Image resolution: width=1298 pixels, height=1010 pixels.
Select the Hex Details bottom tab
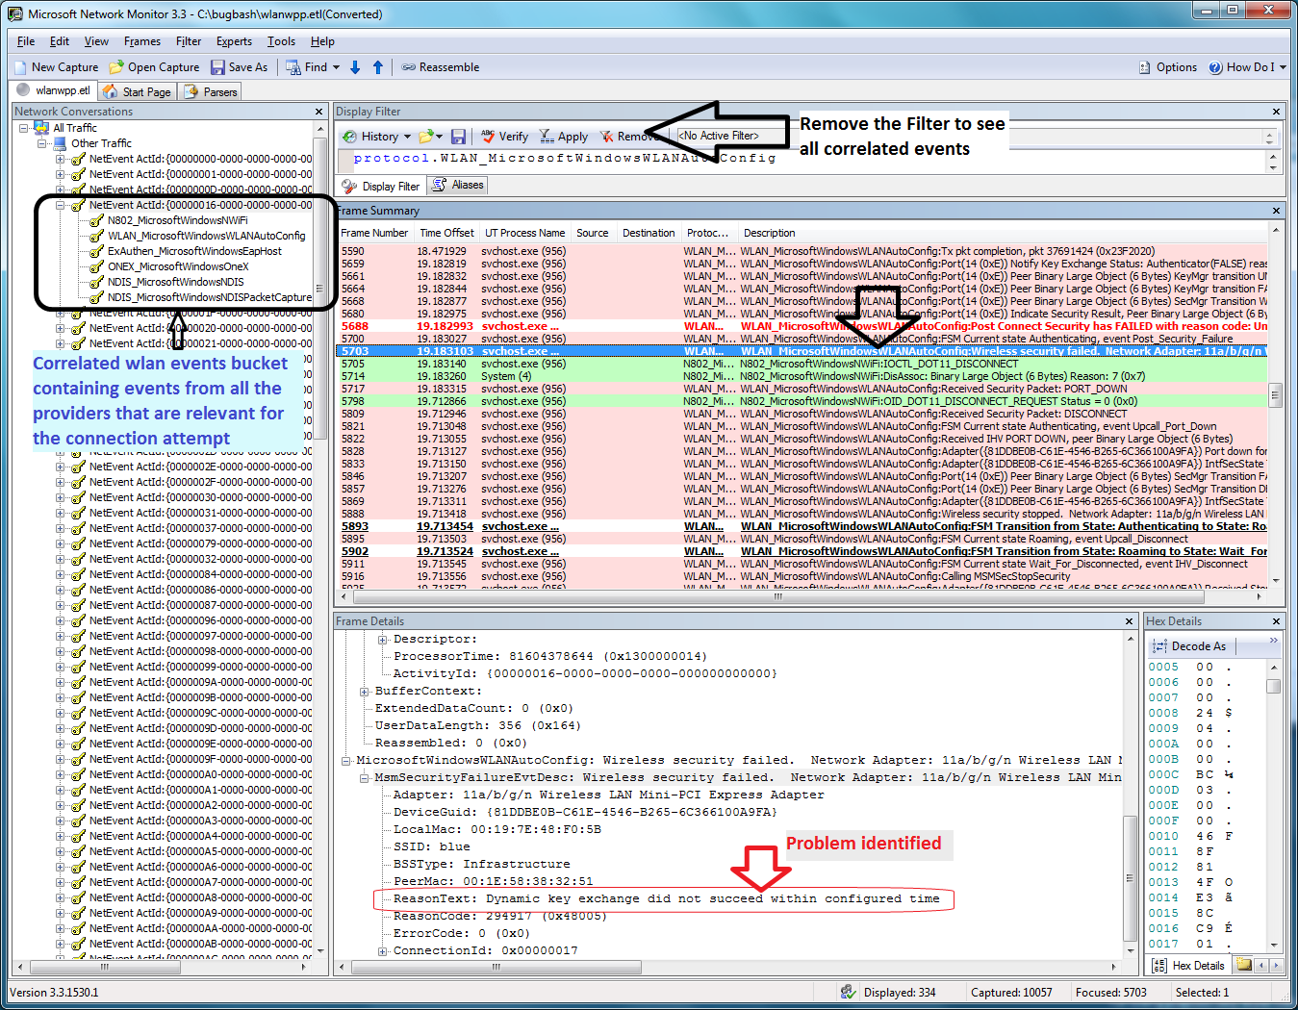coord(1190,965)
